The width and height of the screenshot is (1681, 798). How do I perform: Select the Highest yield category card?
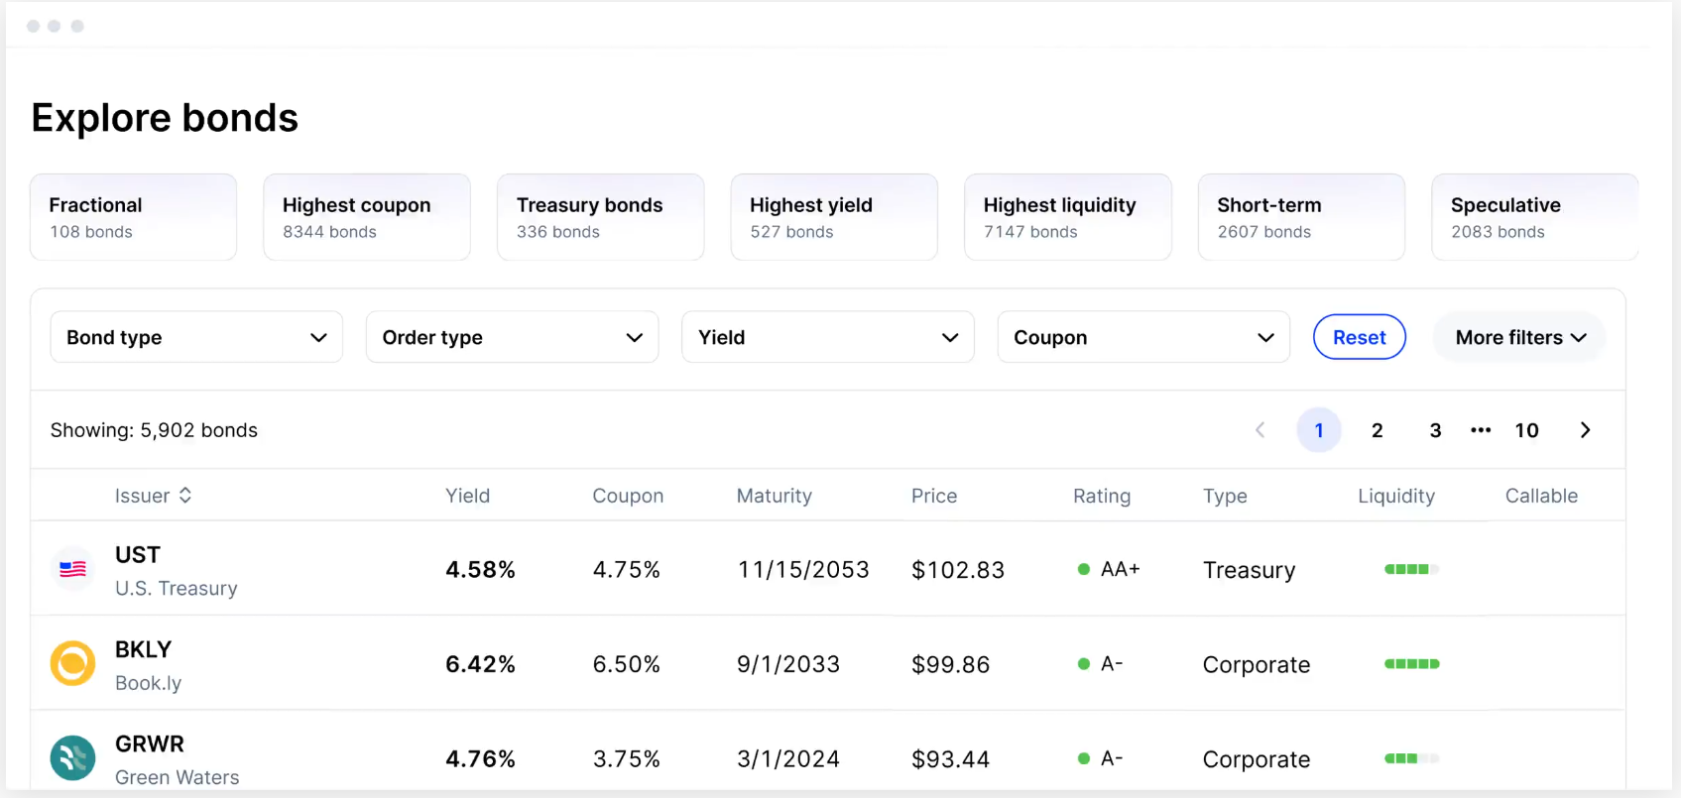click(x=833, y=217)
